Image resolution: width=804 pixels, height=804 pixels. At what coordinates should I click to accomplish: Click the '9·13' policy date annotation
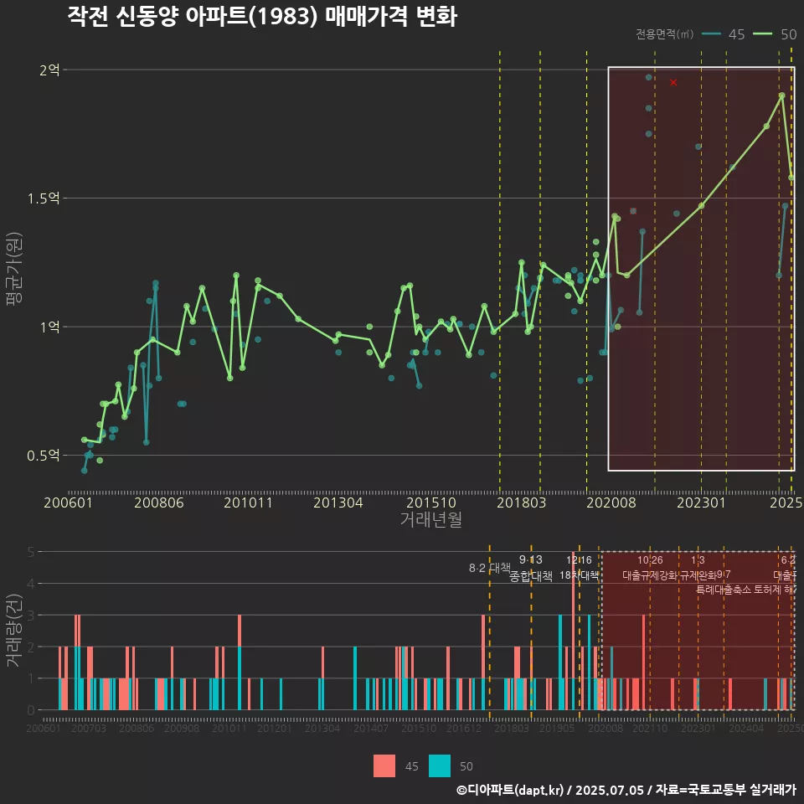(x=531, y=559)
